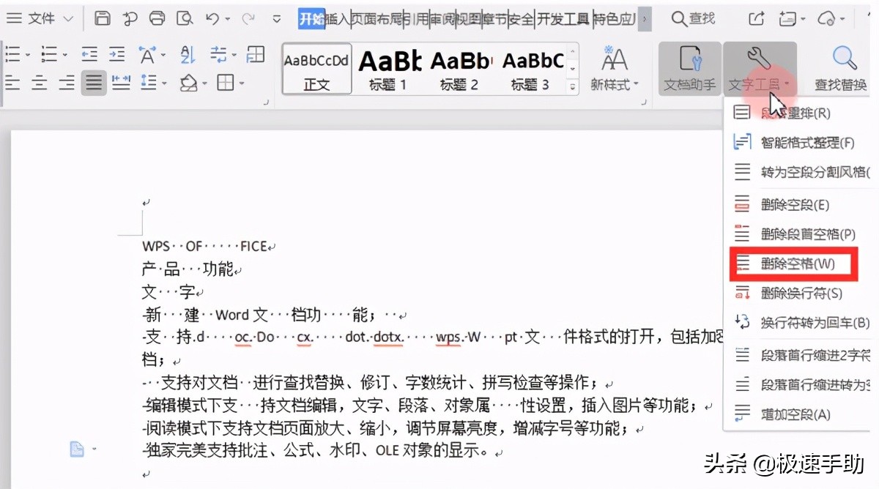The image size is (879, 489).
Task: Click the table grid icon beside marks icon
Action: coord(256,54)
